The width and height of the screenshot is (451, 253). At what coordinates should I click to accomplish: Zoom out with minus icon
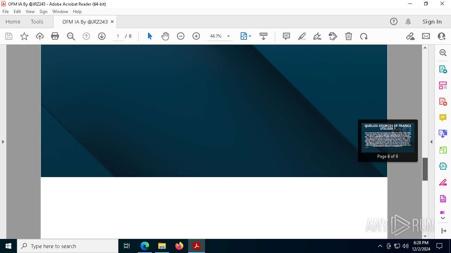pos(181,36)
